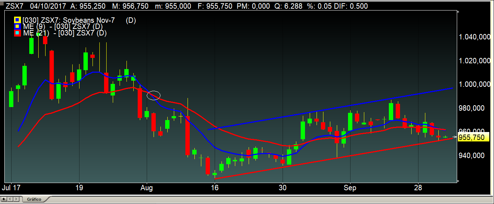This screenshot has width=494, height=204.
Task: Click the '30' date axis label
Action: pyautogui.click(x=283, y=188)
